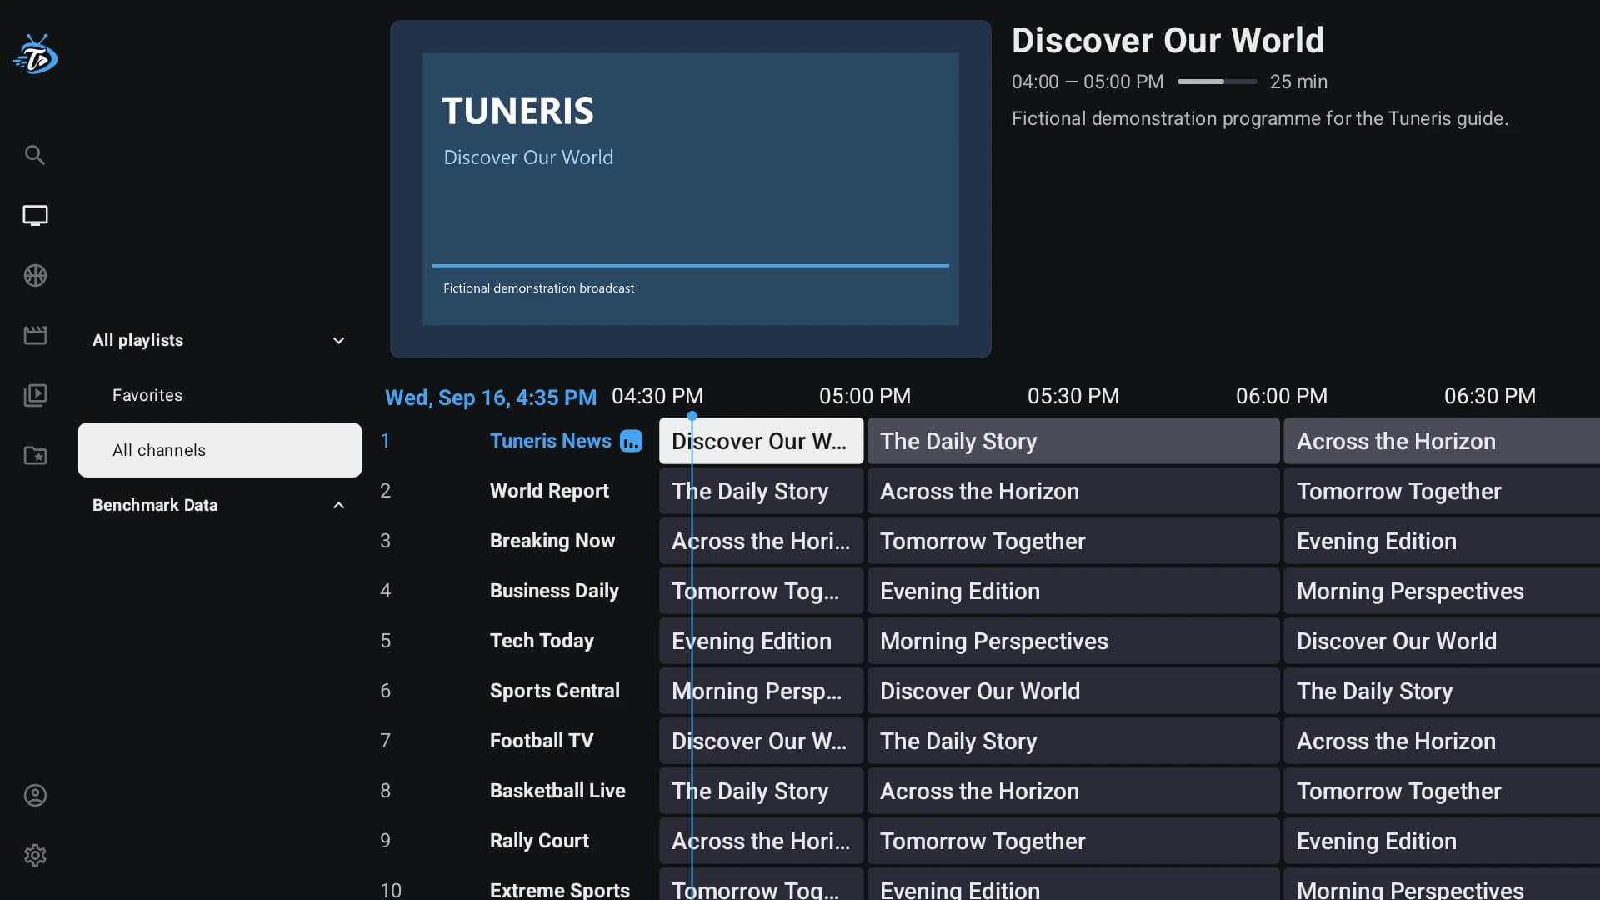Select the World Report channel
The height and width of the screenshot is (900, 1600).
coord(549,491)
